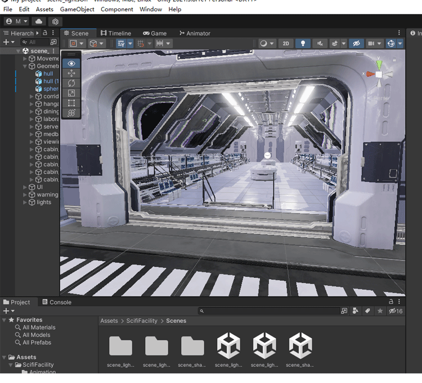The height and width of the screenshot is (383, 422).
Task: Select the first scene_ligh... folder thumbnail
Action: click(x=120, y=346)
